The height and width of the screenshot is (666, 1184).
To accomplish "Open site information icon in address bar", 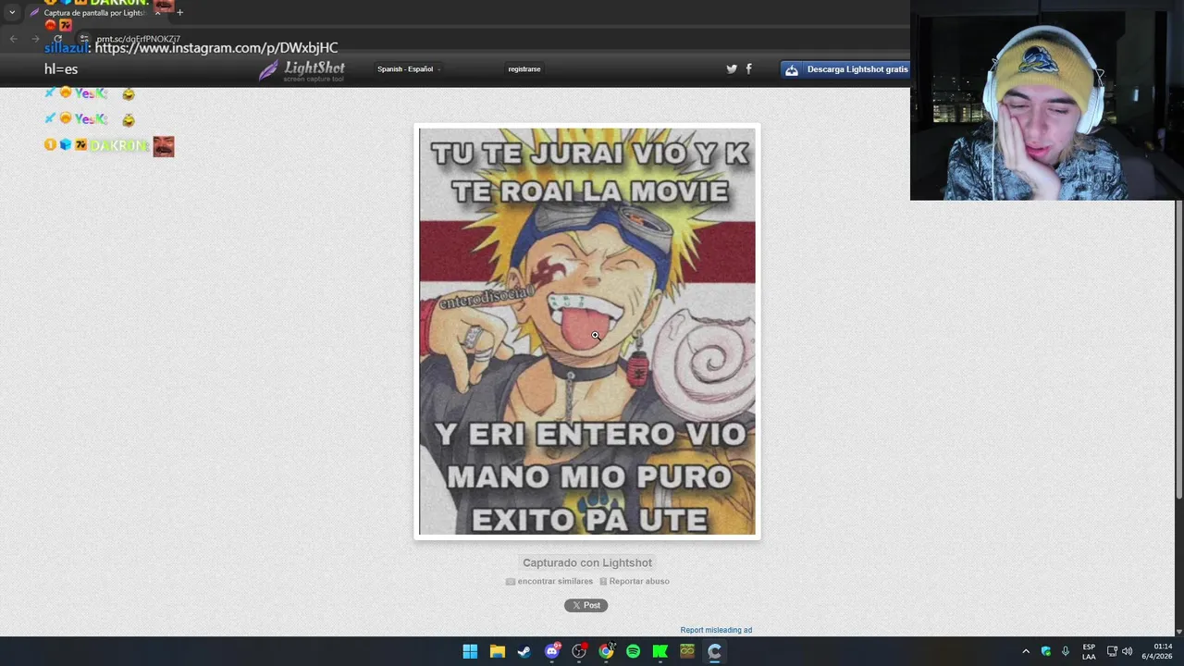I will [x=83, y=39].
